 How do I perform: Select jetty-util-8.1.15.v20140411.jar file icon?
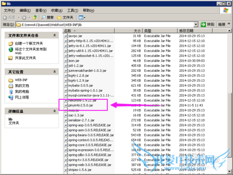coord(66,51)
